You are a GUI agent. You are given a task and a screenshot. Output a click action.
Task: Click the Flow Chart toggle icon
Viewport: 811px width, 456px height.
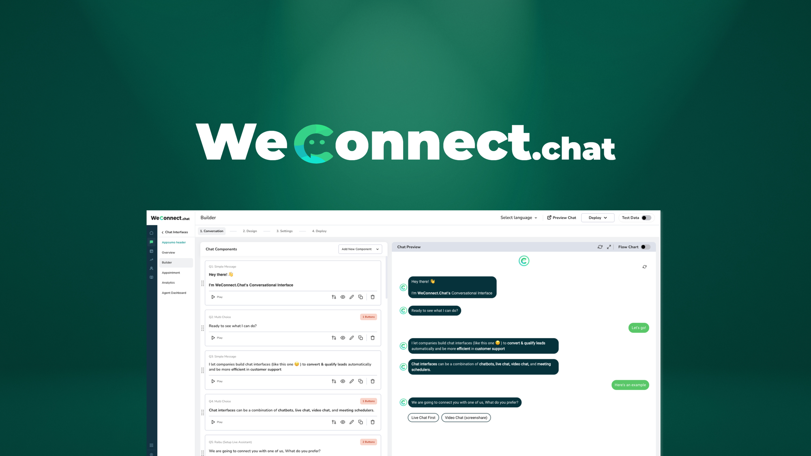click(645, 247)
